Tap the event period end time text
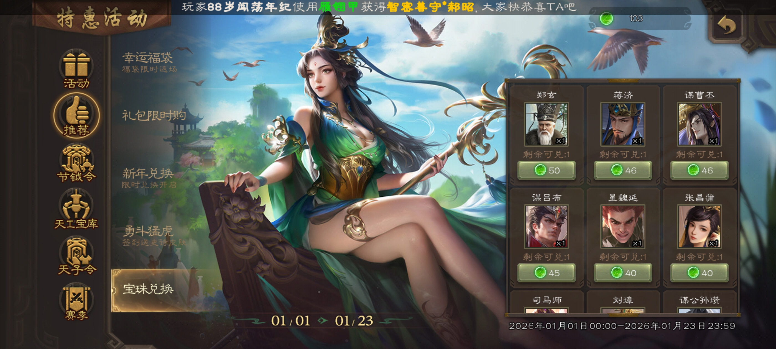Image resolution: width=776 pixels, height=349 pixels. pos(680,326)
